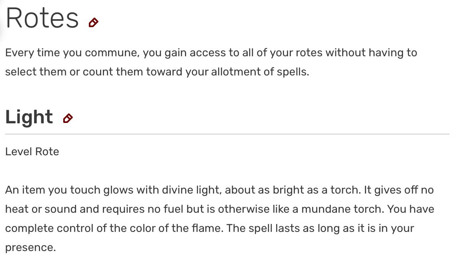Click "Every time" at the intro's start
This screenshot has height=273, width=467.
click(x=31, y=53)
